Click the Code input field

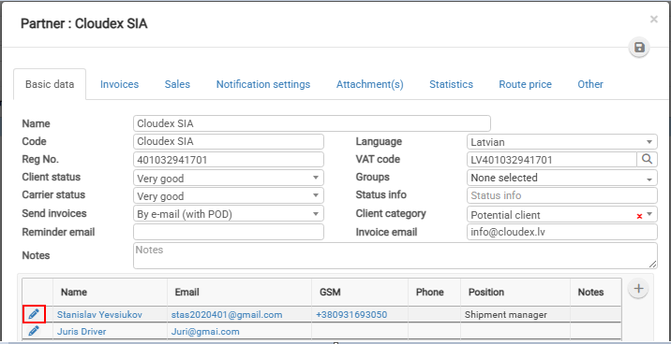(x=229, y=142)
